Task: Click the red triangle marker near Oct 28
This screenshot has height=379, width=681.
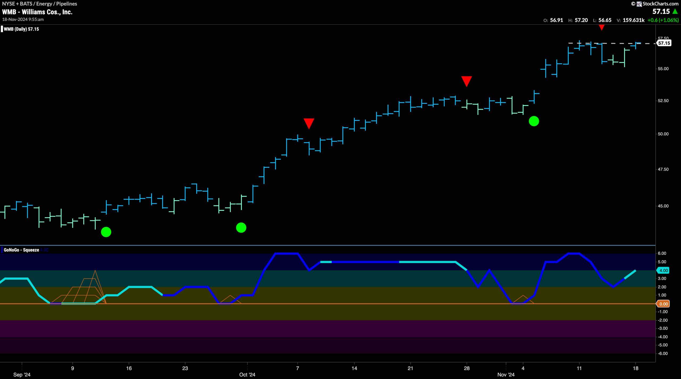Action: 467,81
